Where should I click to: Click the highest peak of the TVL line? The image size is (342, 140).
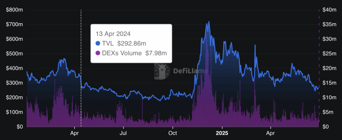tap(209, 22)
